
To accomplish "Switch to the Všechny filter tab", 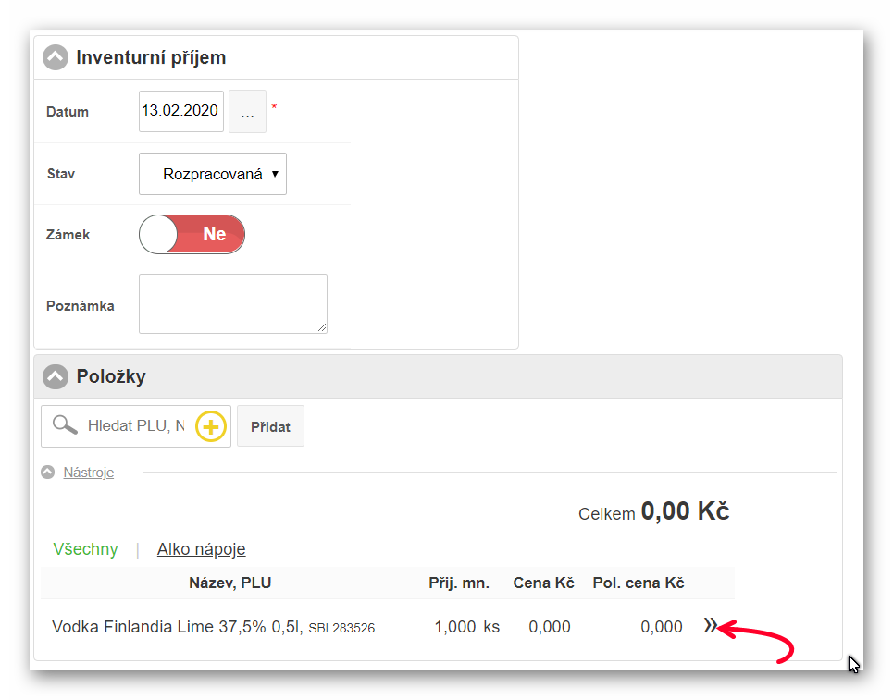I will 85,549.
